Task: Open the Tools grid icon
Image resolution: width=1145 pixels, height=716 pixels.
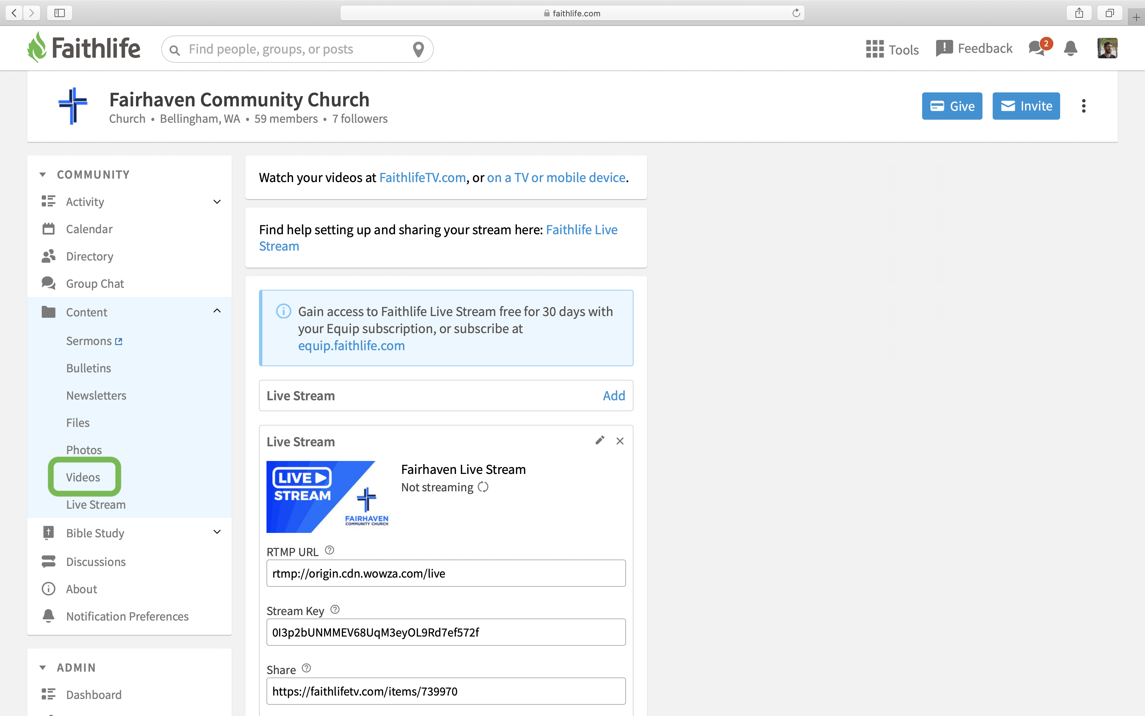Action: click(875, 49)
